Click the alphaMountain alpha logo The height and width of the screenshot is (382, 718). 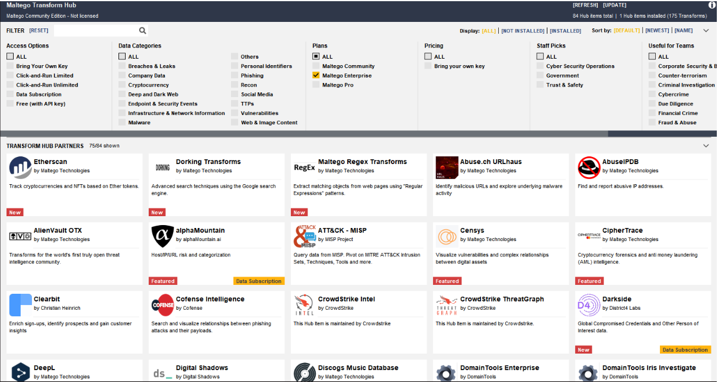coord(163,236)
